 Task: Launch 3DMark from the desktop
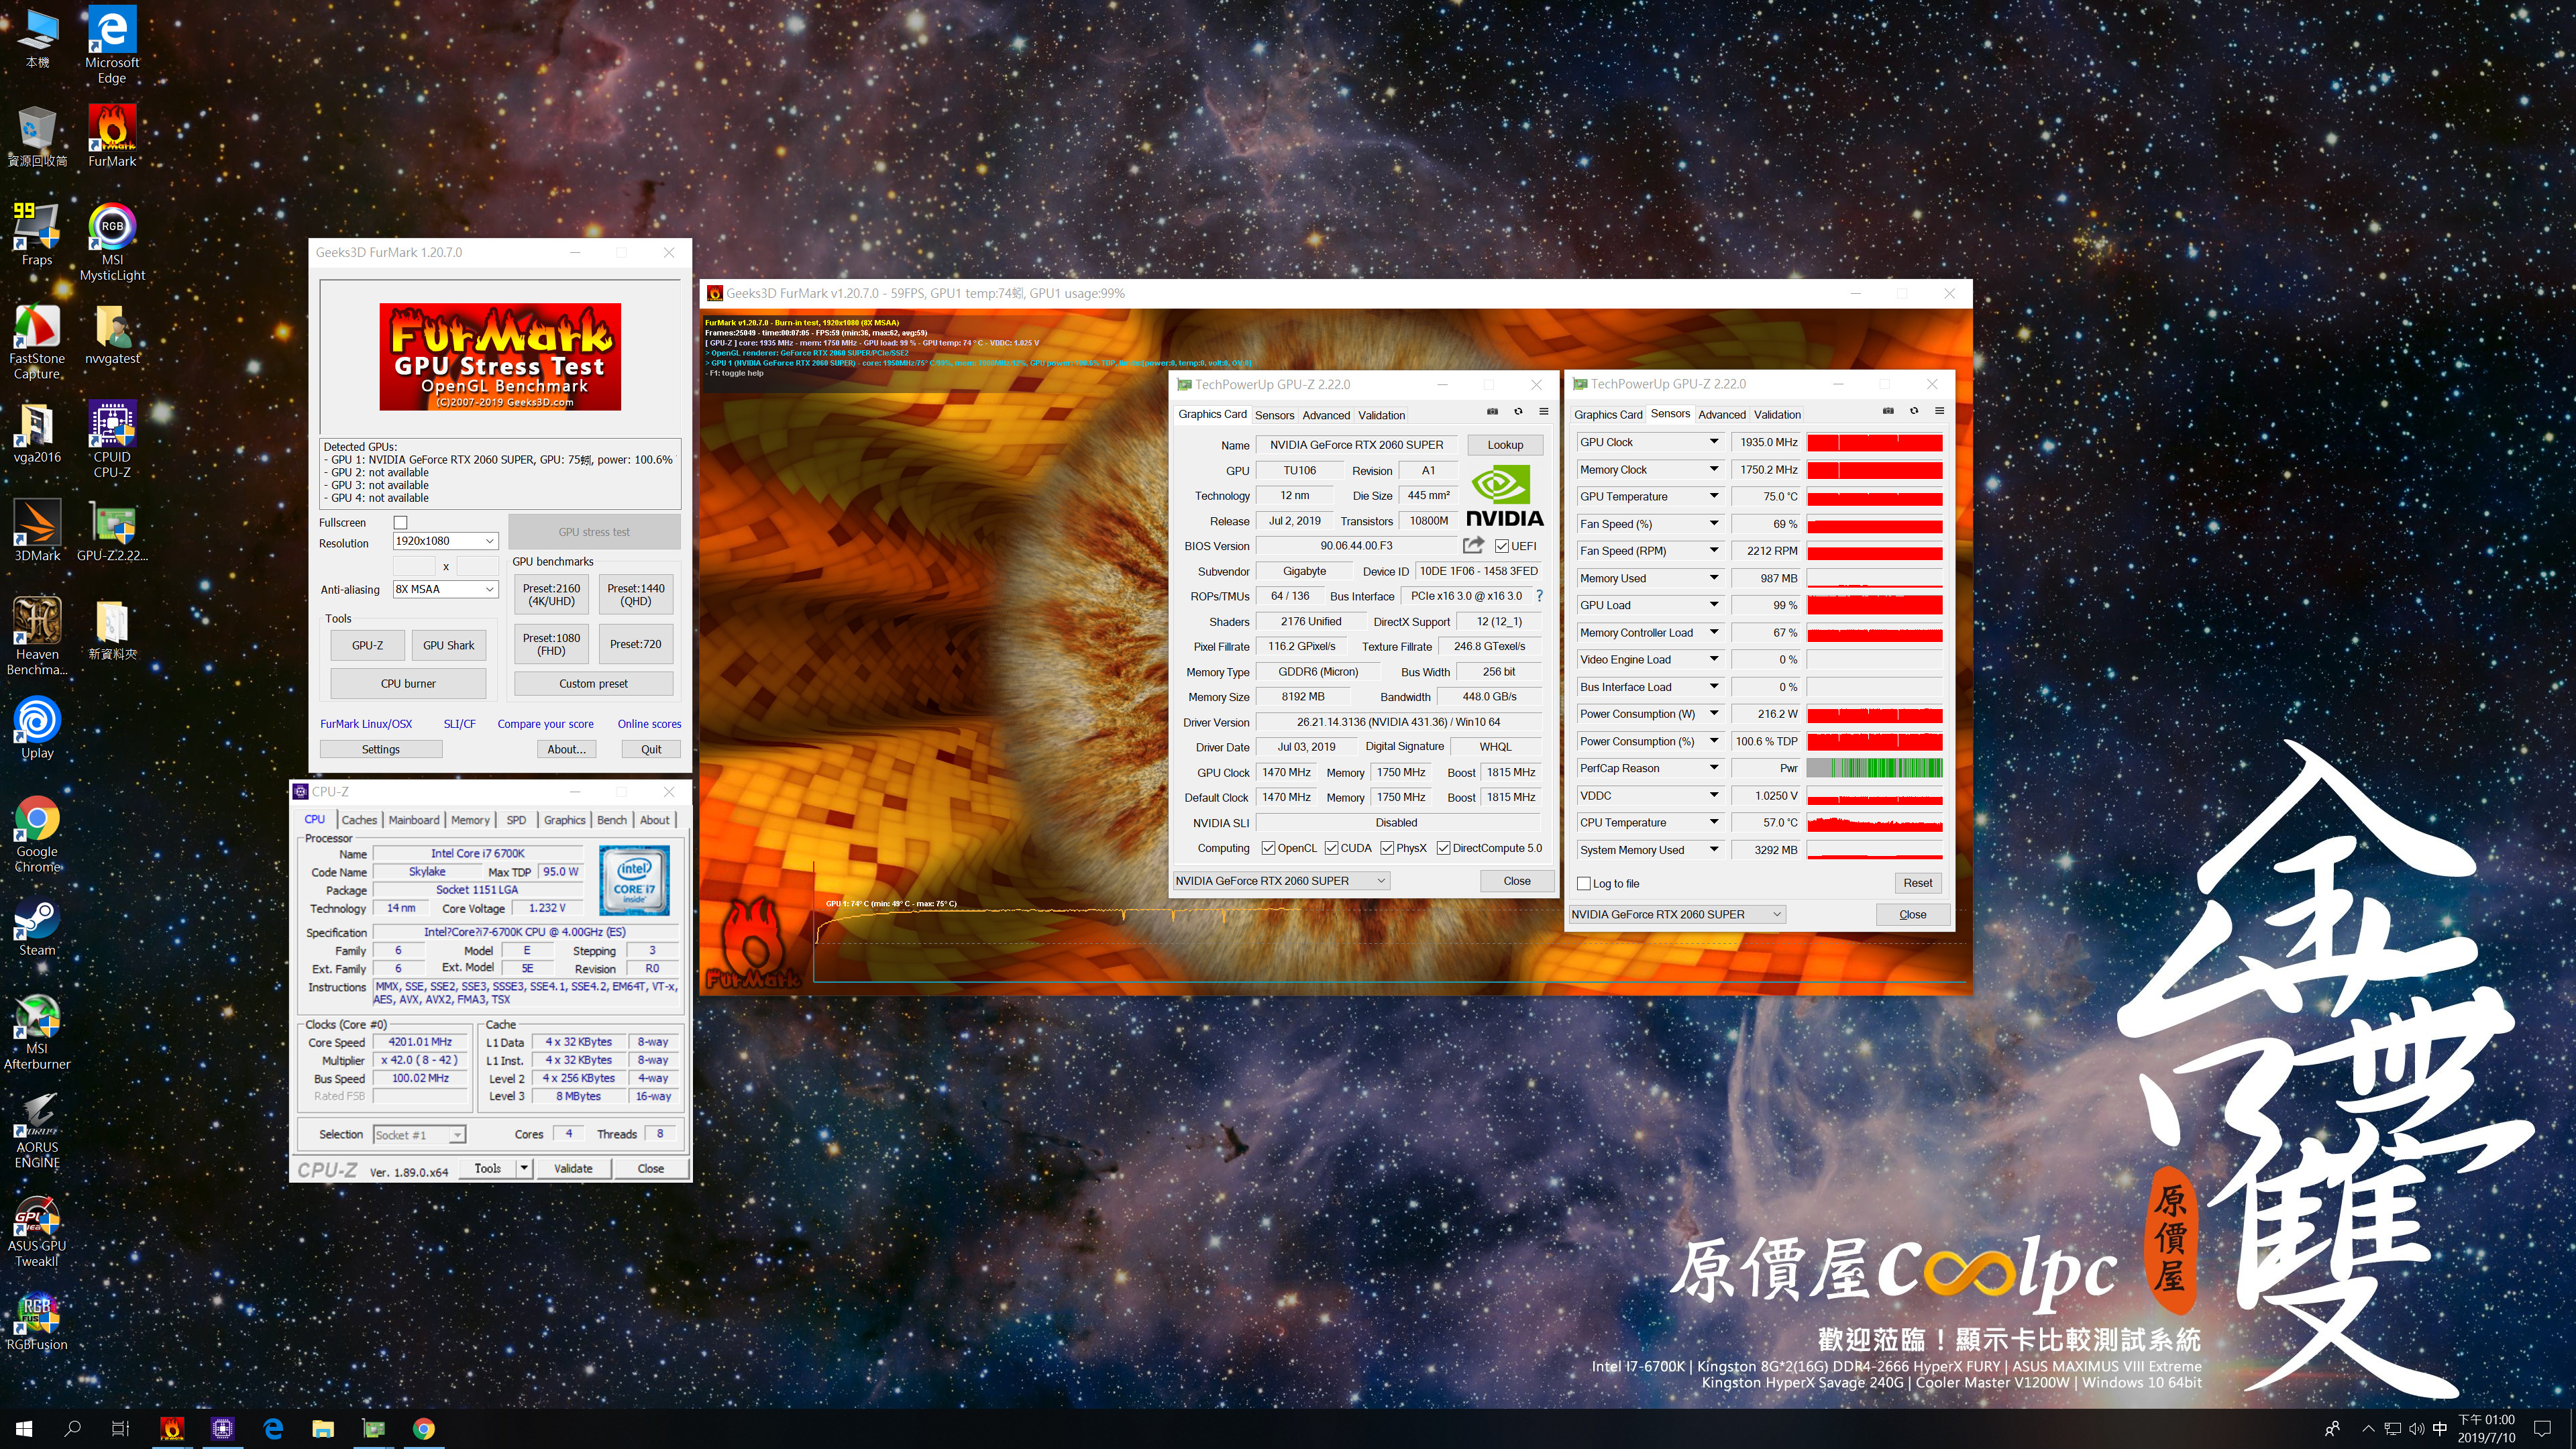pyautogui.click(x=37, y=531)
